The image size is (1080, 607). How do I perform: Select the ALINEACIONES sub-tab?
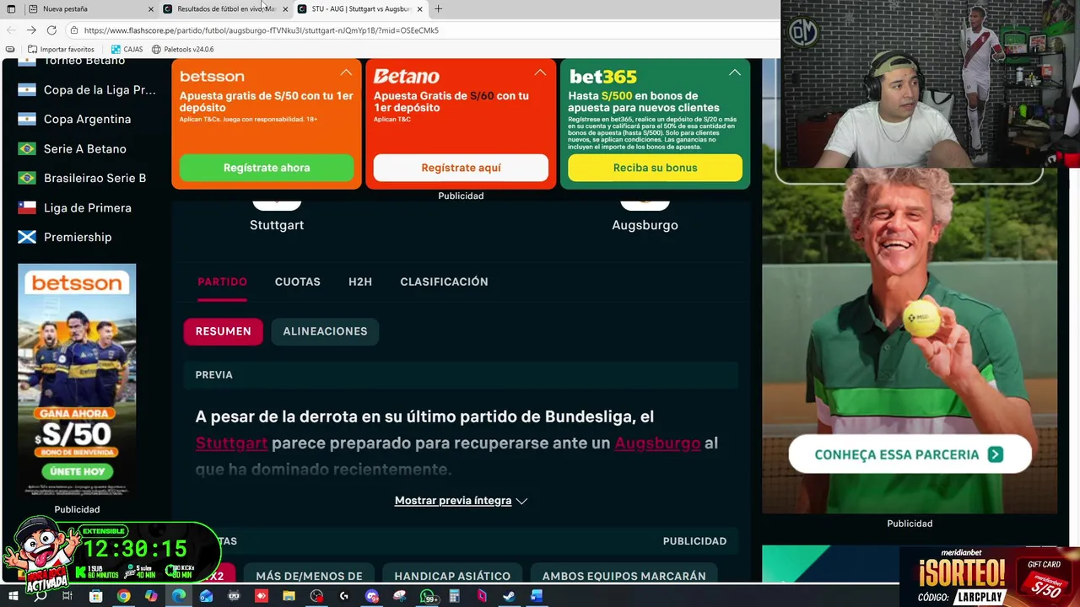pyautogui.click(x=325, y=331)
